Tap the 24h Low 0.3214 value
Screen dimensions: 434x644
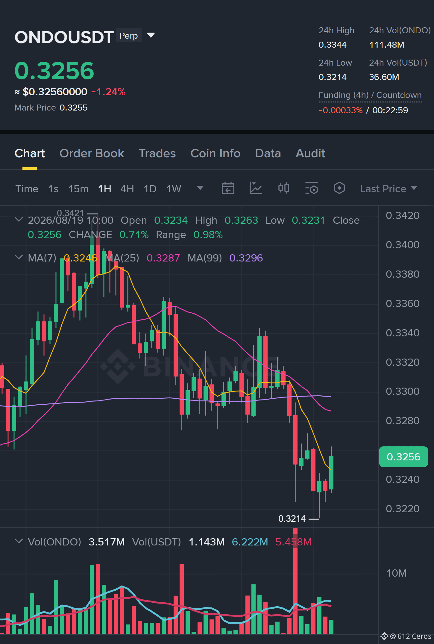coord(333,77)
